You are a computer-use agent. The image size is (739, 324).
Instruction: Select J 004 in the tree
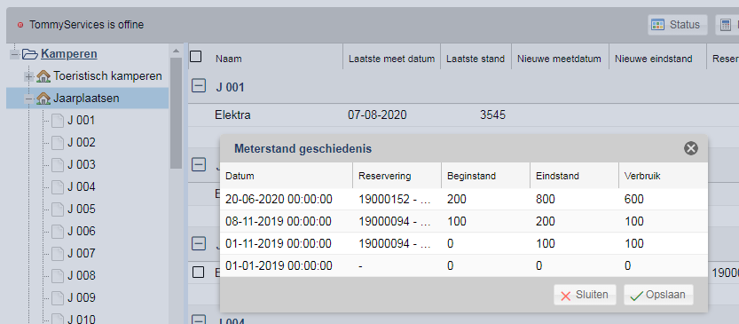[x=81, y=187]
